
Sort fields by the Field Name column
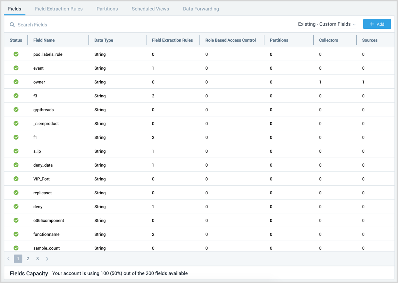tap(44, 40)
